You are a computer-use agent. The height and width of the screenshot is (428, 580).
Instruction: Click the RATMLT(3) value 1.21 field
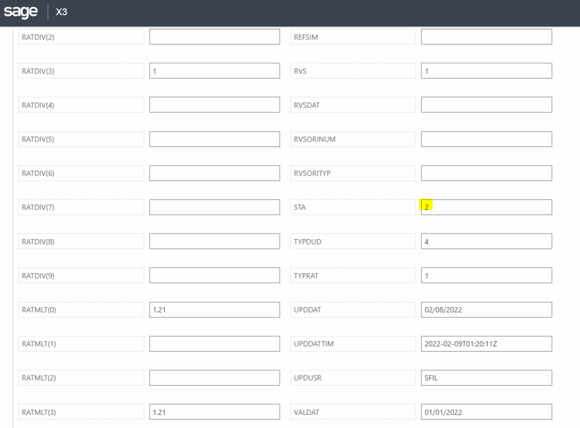point(214,412)
